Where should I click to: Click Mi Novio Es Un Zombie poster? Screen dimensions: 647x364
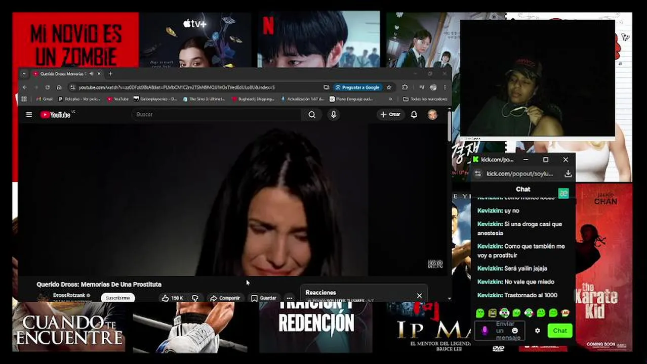tap(75, 39)
